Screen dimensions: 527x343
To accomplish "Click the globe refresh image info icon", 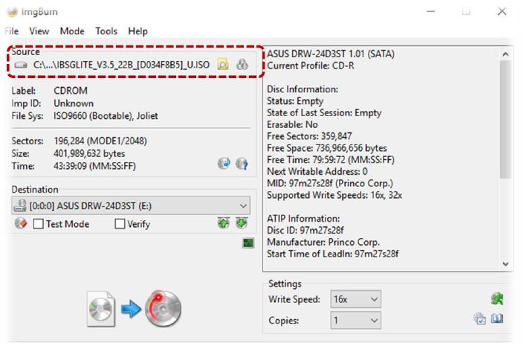I will (224, 164).
